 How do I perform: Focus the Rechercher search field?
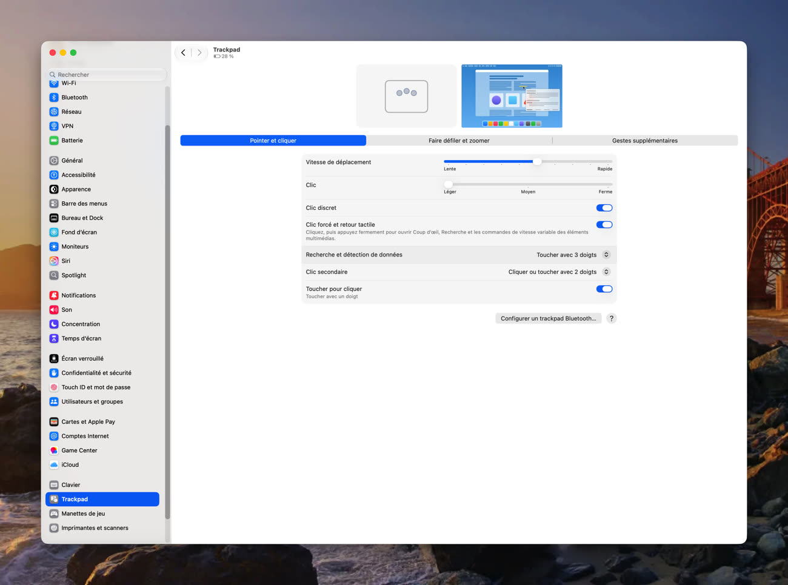pos(106,75)
